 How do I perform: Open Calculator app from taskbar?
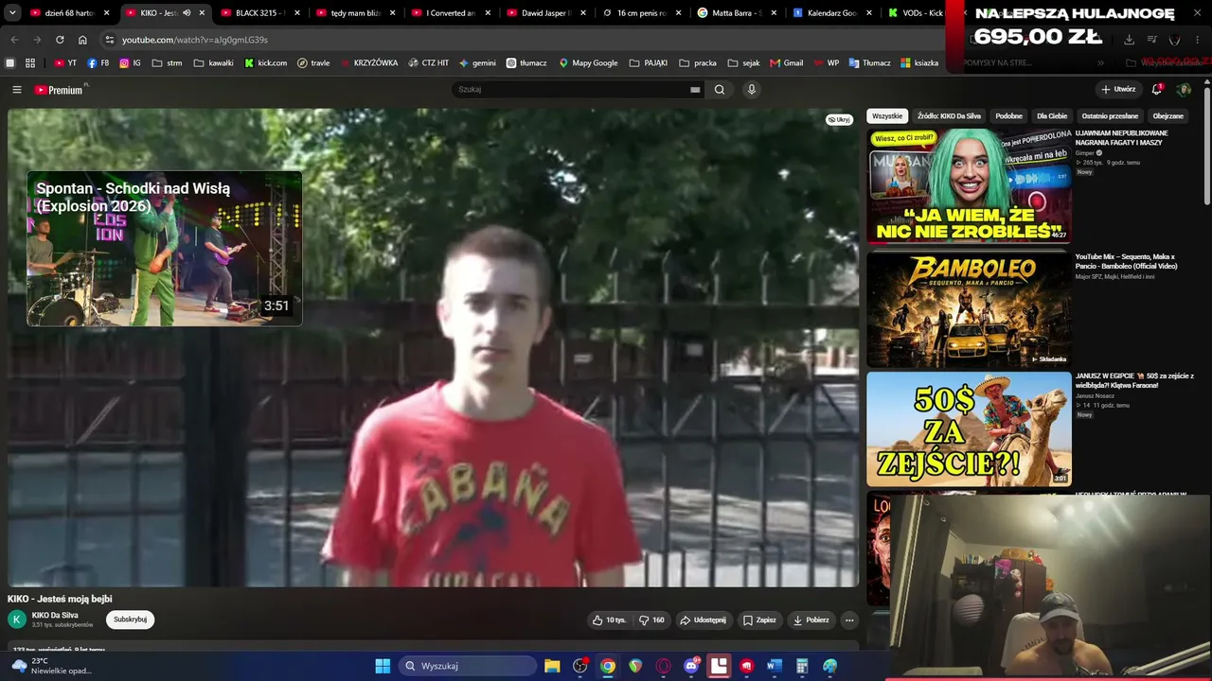coord(802,666)
